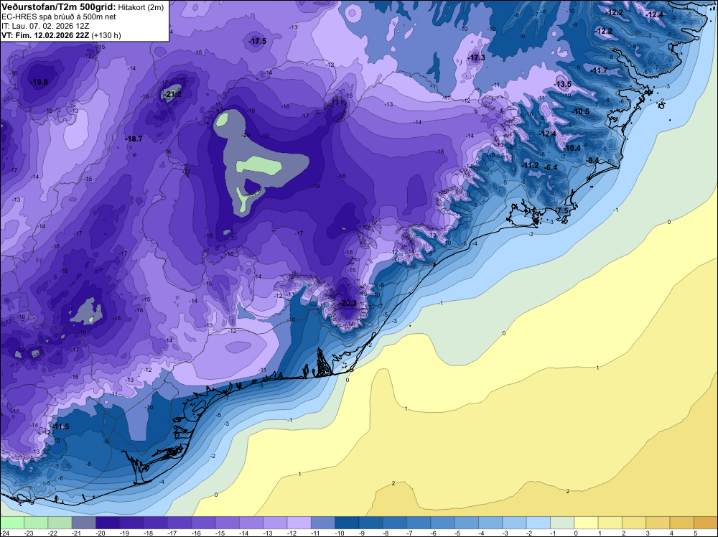Viewport: 718px width, 537px height.
Task: Click the grey-blue legend swatch right of -21
Action: click(83, 523)
